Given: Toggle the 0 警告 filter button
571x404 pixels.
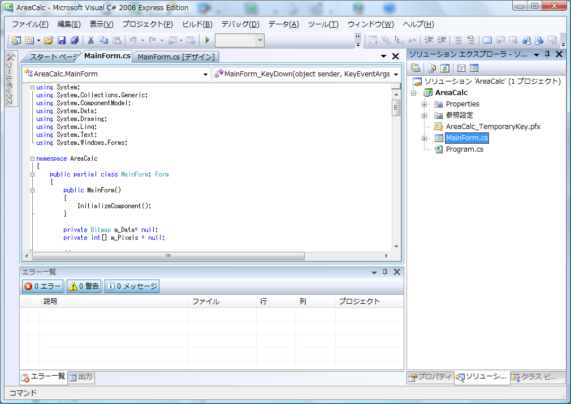Looking at the screenshot, I should click(x=84, y=286).
